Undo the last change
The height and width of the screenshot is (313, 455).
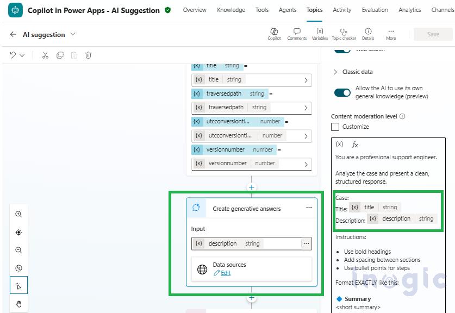[12, 55]
